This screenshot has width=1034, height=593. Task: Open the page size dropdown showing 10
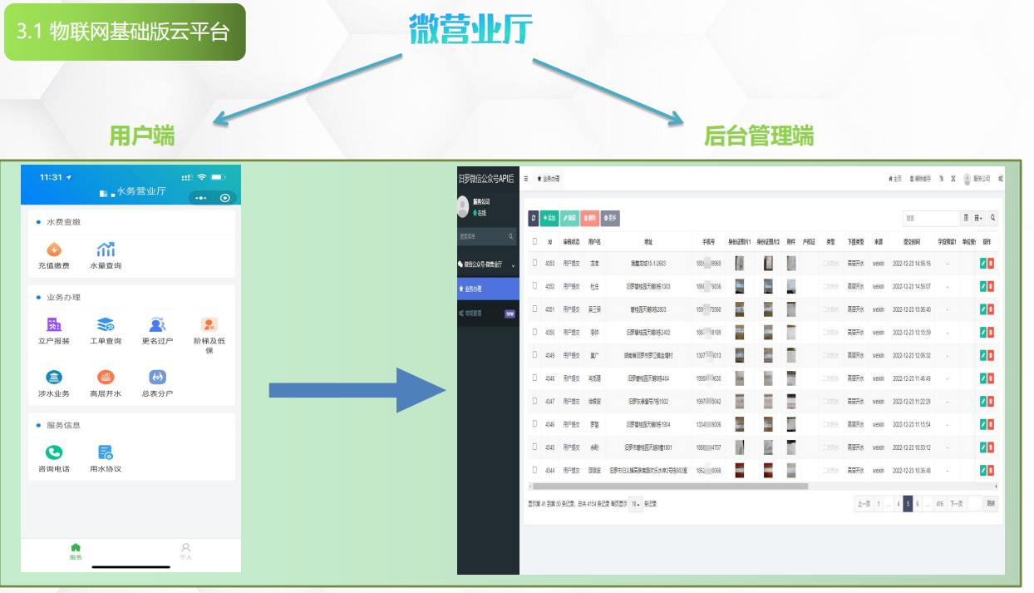pos(636,504)
